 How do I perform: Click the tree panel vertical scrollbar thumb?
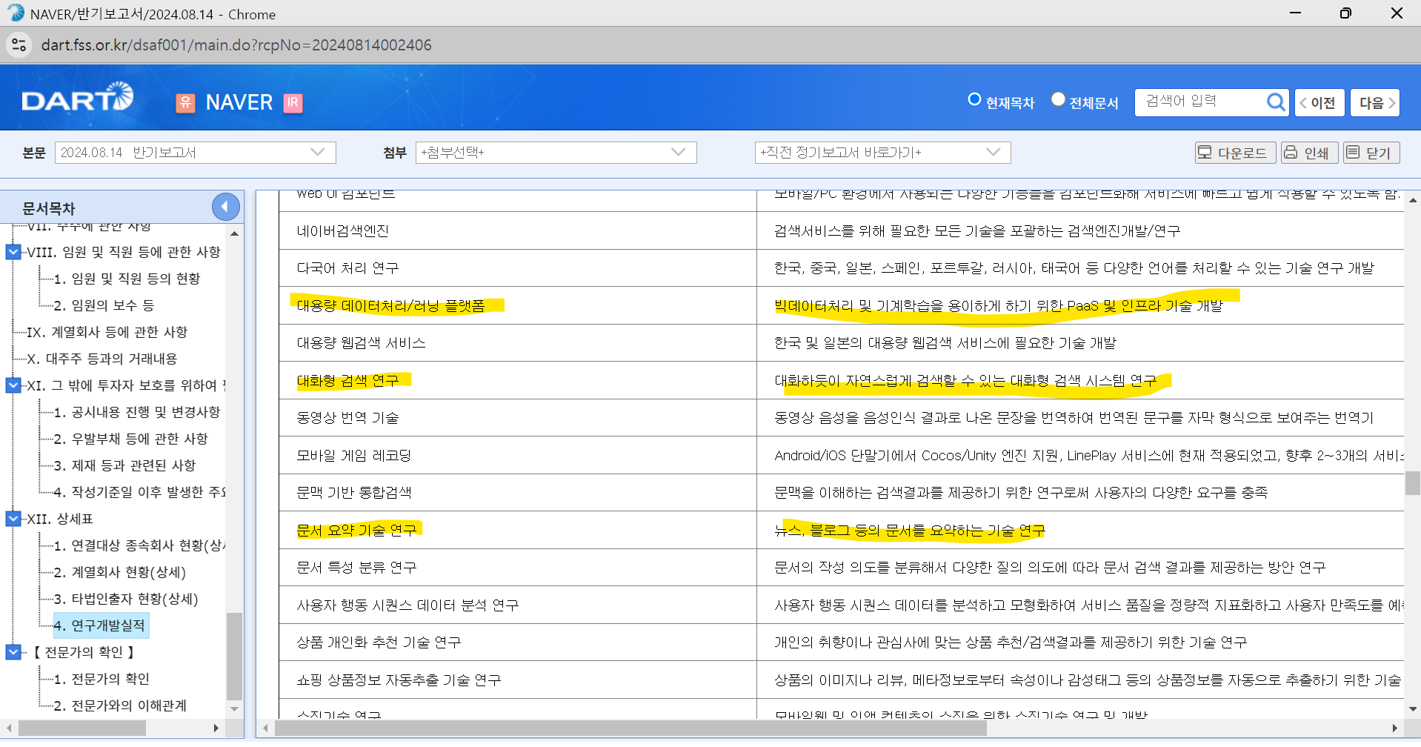pos(234,656)
